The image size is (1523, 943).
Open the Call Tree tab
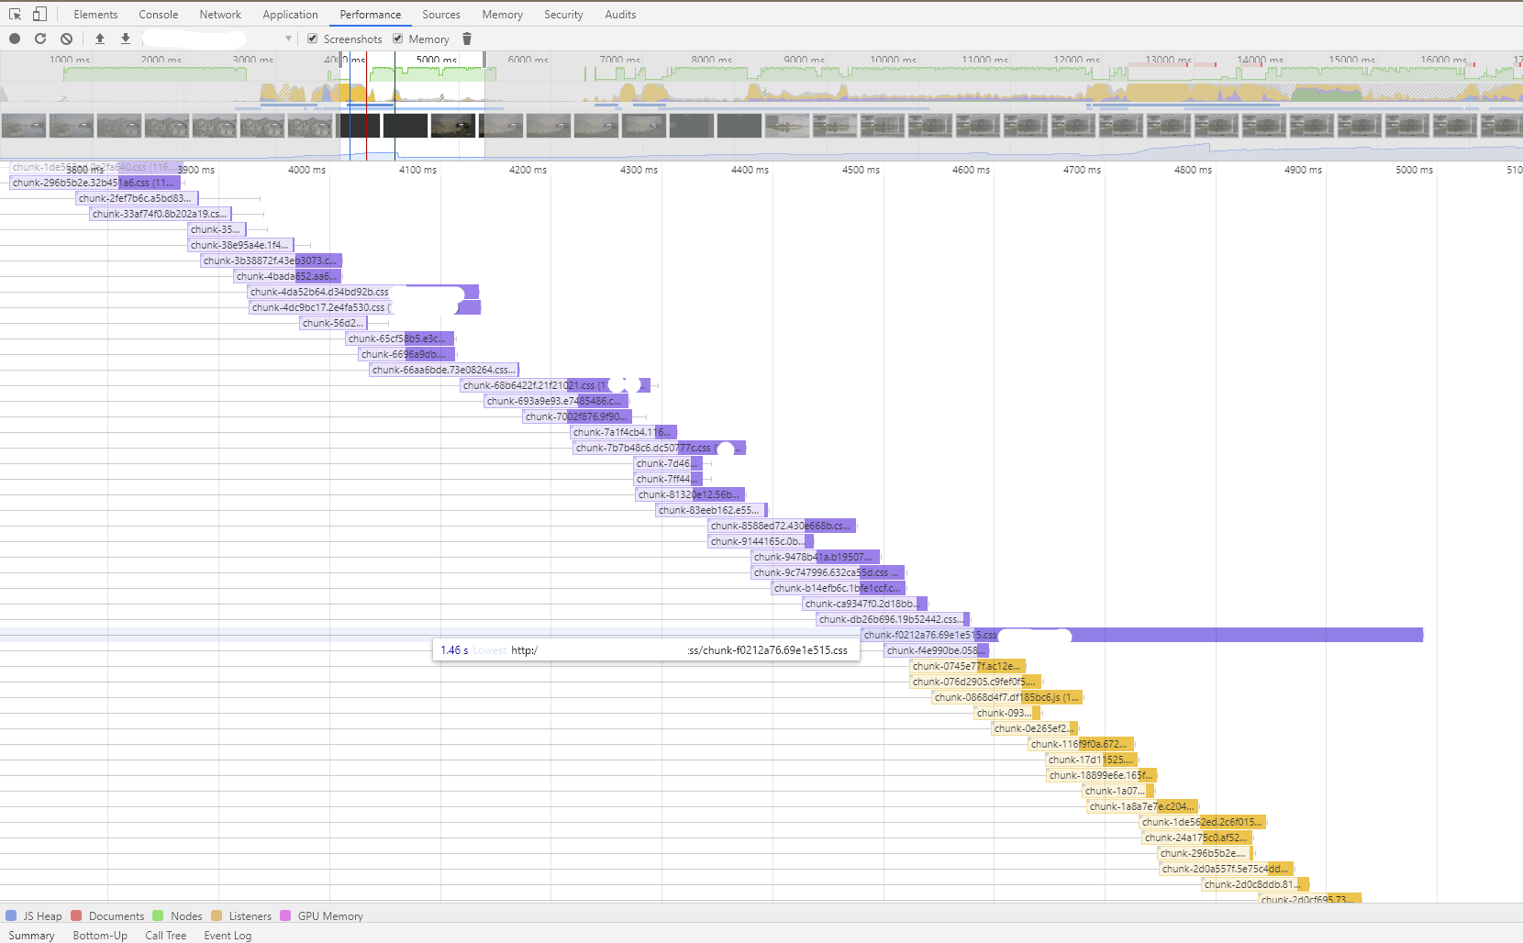(165, 936)
